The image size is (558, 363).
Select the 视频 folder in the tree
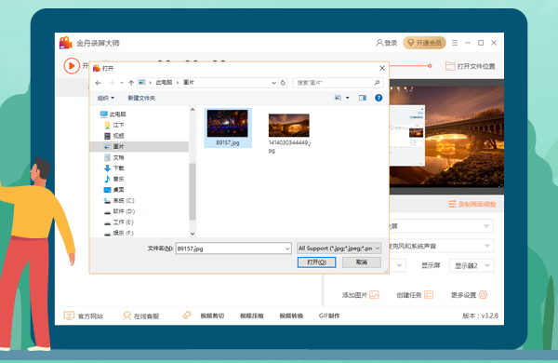pos(114,136)
